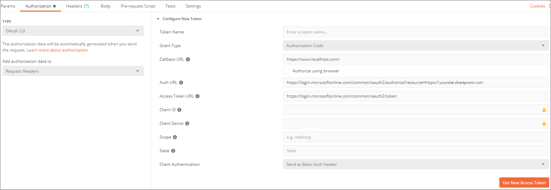Viewport: 551px width, 190px height.
Task: Click the Auth URL info icon
Action: (x=181, y=83)
